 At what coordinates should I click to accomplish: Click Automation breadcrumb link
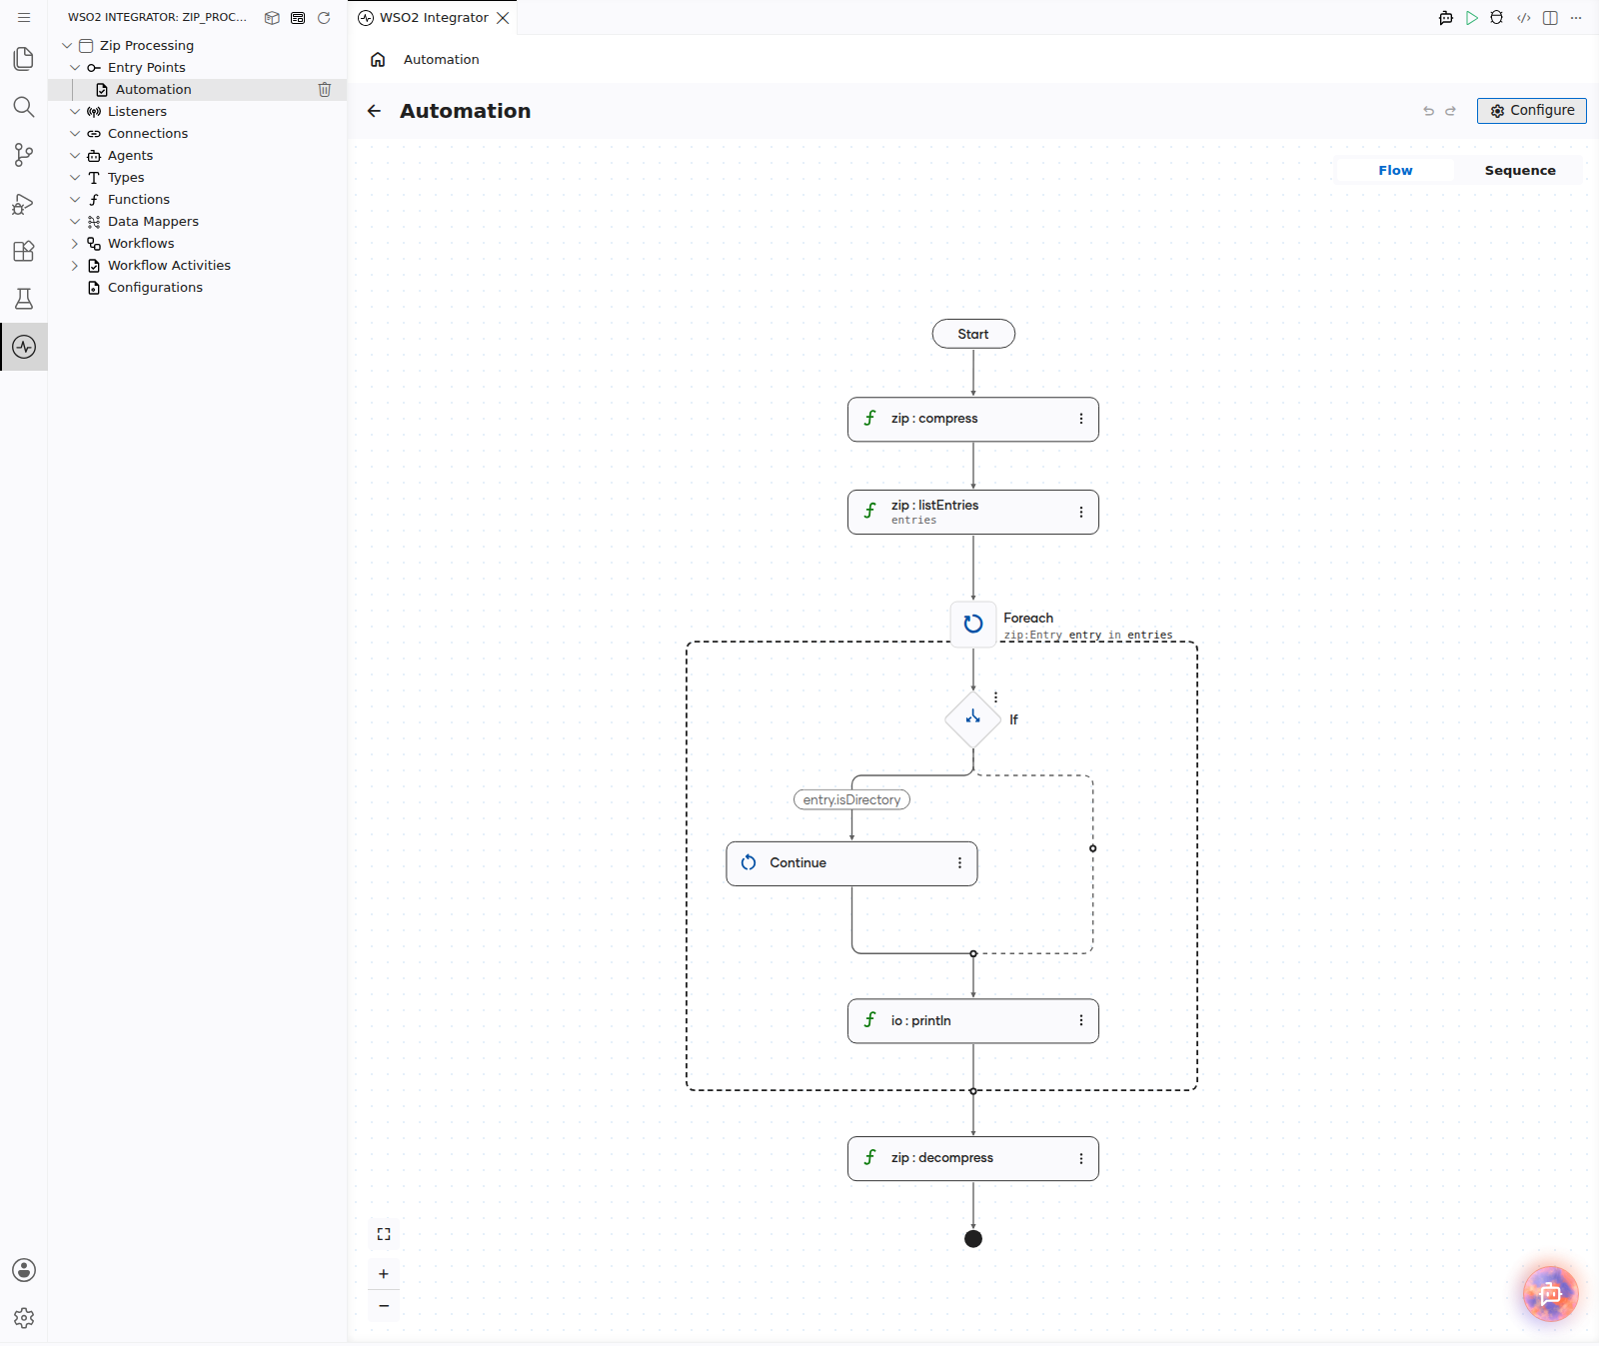pyautogui.click(x=441, y=60)
